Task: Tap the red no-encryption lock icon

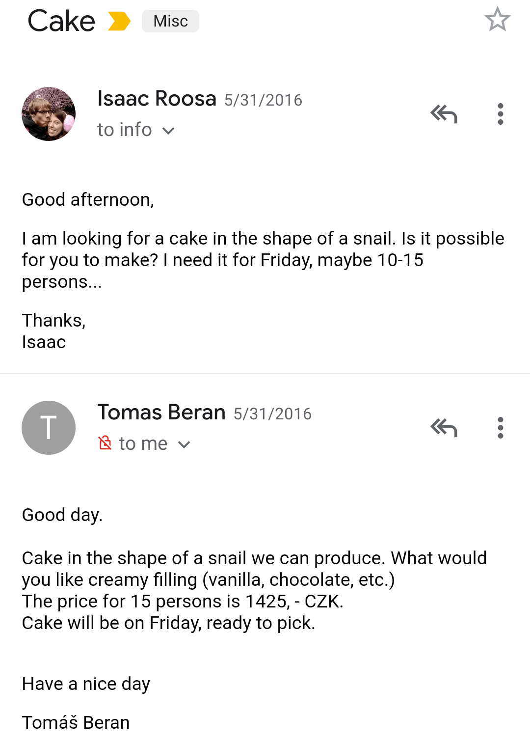Action: (x=105, y=443)
